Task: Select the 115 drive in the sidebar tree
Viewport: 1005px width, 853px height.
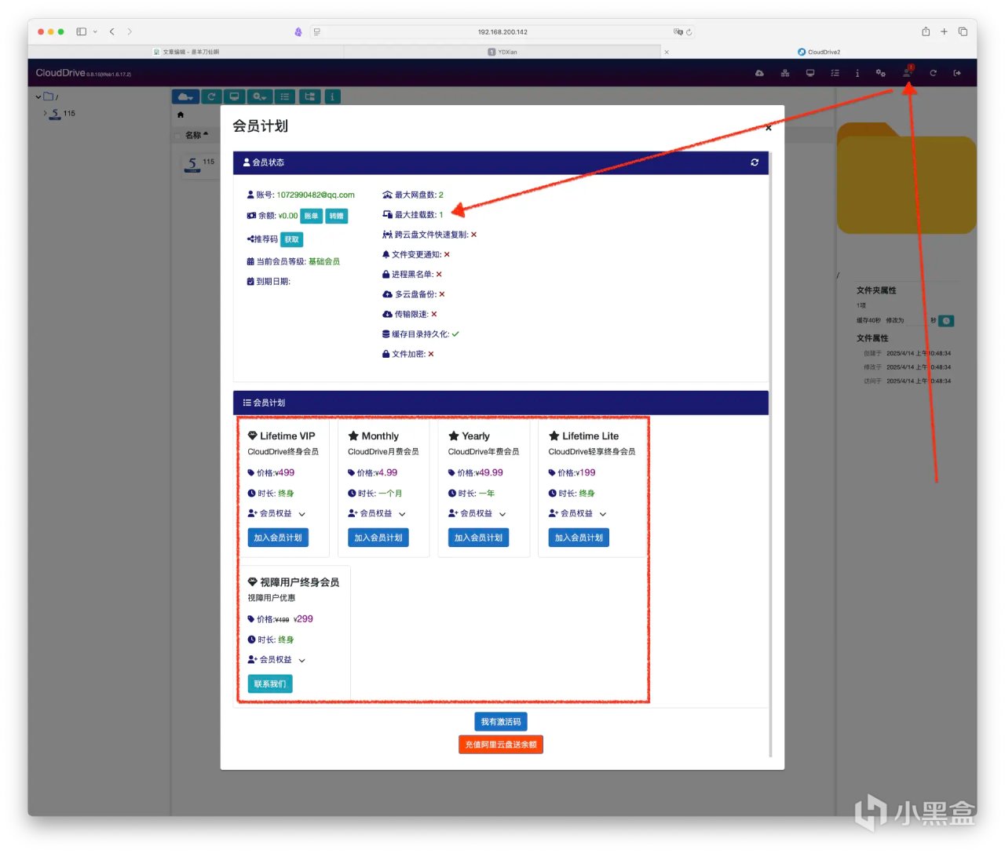Action: click(63, 114)
